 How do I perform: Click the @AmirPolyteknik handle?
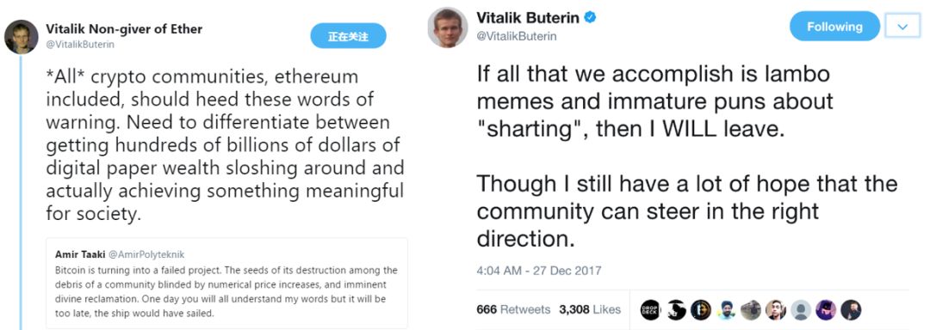pyautogui.click(x=152, y=255)
